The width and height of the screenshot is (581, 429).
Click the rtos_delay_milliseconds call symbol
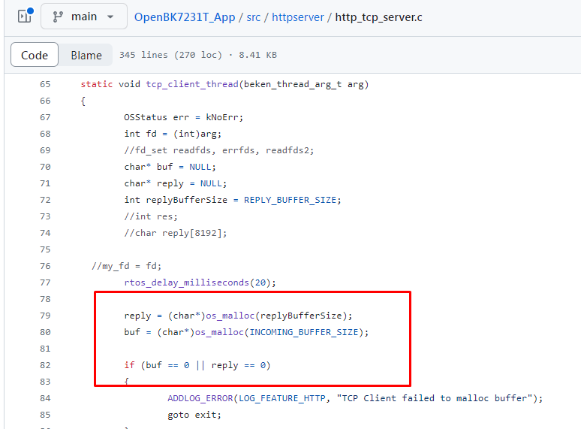point(186,282)
